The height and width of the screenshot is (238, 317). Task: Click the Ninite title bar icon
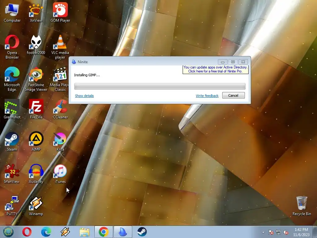(74, 62)
